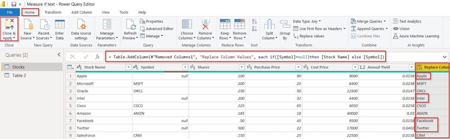450x139 pixels.
Task: Click the Manage Parameters icon
Action: [107, 25]
